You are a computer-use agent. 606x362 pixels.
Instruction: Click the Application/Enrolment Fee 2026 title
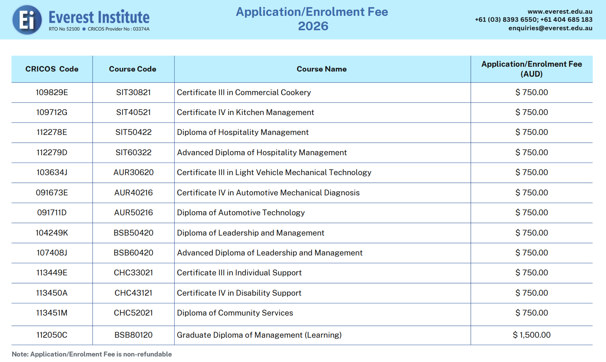[312, 19]
